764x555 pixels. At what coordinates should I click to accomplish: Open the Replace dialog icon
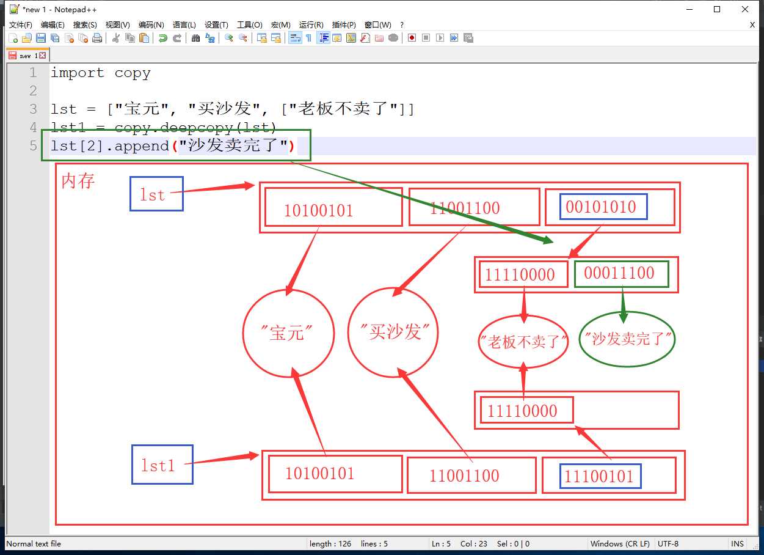tap(210, 38)
